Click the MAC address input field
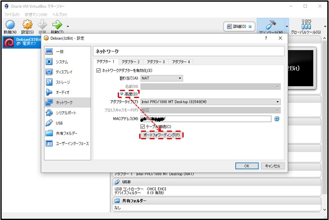This screenshot has width=329, height=220. [x=206, y=119]
